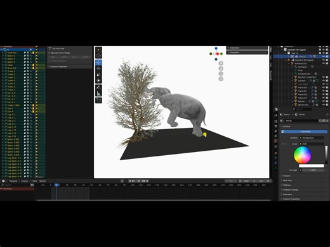
Task: Collapse the Armature.001 object in outliner
Action: pyautogui.click(x=289, y=63)
